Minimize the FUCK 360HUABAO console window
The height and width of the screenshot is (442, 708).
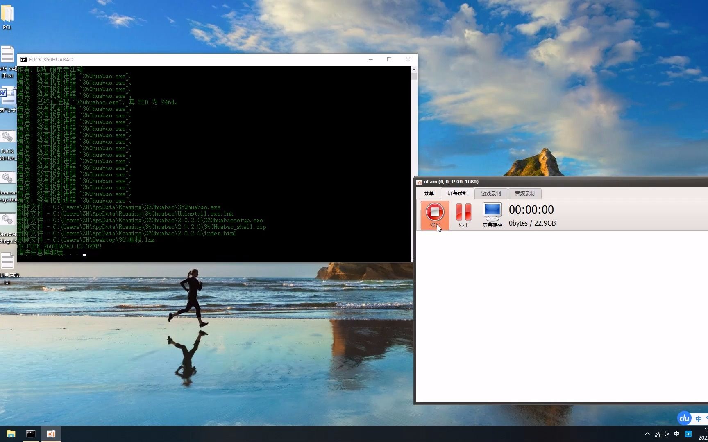(x=370, y=59)
